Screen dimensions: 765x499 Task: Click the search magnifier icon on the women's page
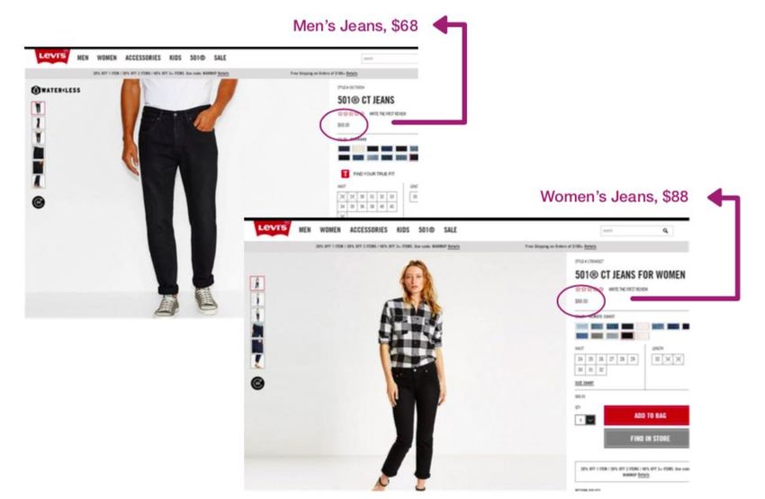pos(665,231)
